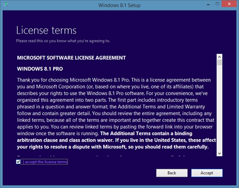
Task: Click the "I accept the license terms" label
Action: (x=45, y=162)
